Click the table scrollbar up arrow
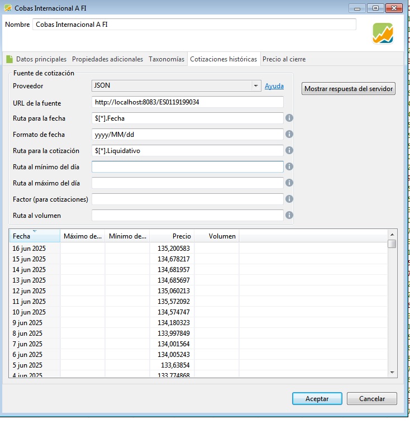 392,235
